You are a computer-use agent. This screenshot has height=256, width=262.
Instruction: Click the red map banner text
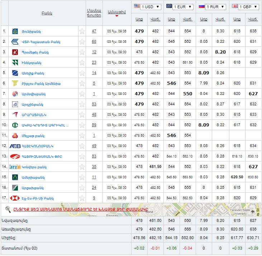(81, 209)
